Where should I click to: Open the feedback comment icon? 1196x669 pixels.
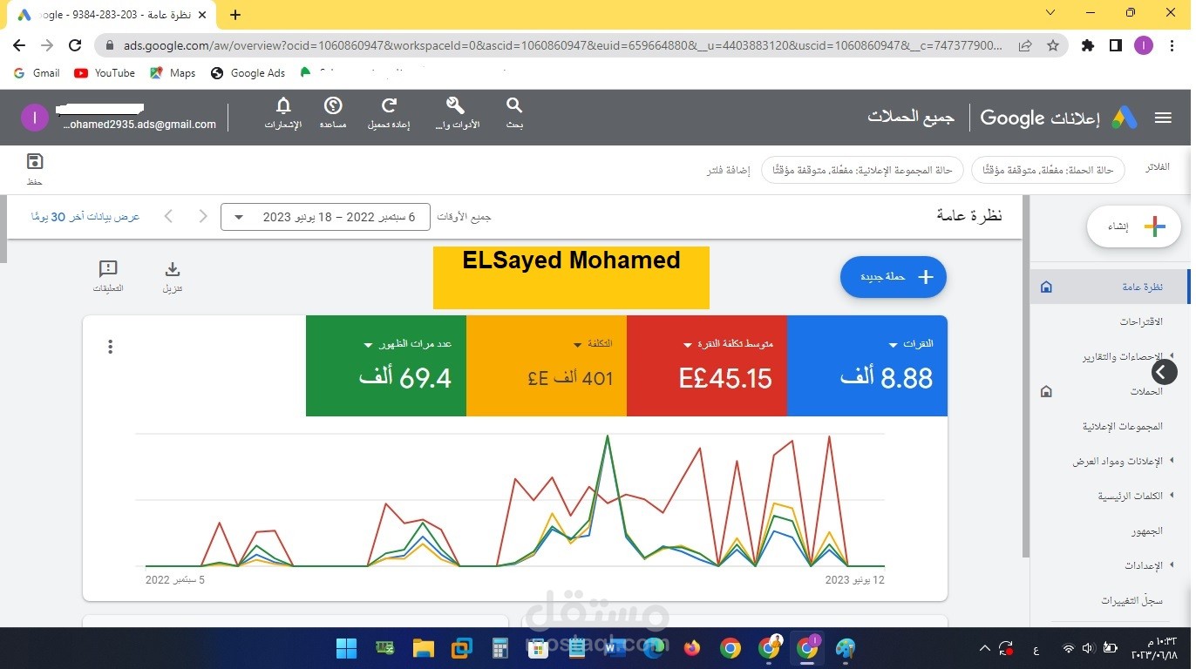108,268
